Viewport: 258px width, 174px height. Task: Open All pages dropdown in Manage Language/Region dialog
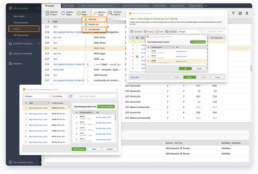(x=37, y=96)
